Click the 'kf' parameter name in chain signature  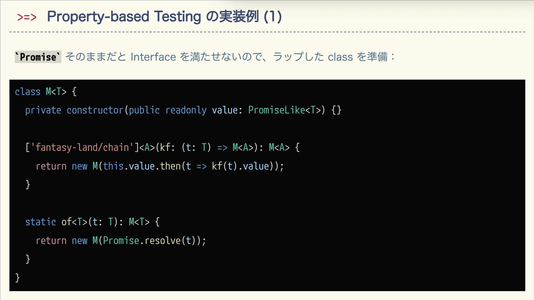click(165, 147)
